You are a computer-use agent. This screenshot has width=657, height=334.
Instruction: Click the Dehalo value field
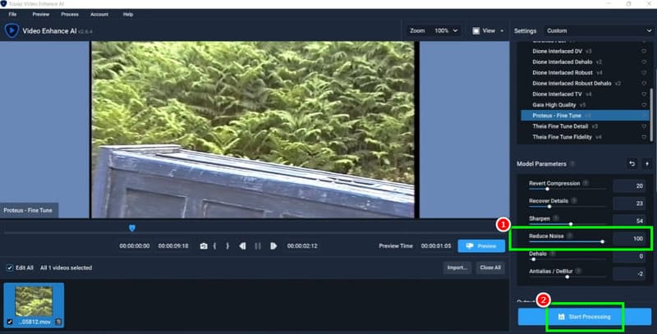pyautogui.click(x=629, y=256)
